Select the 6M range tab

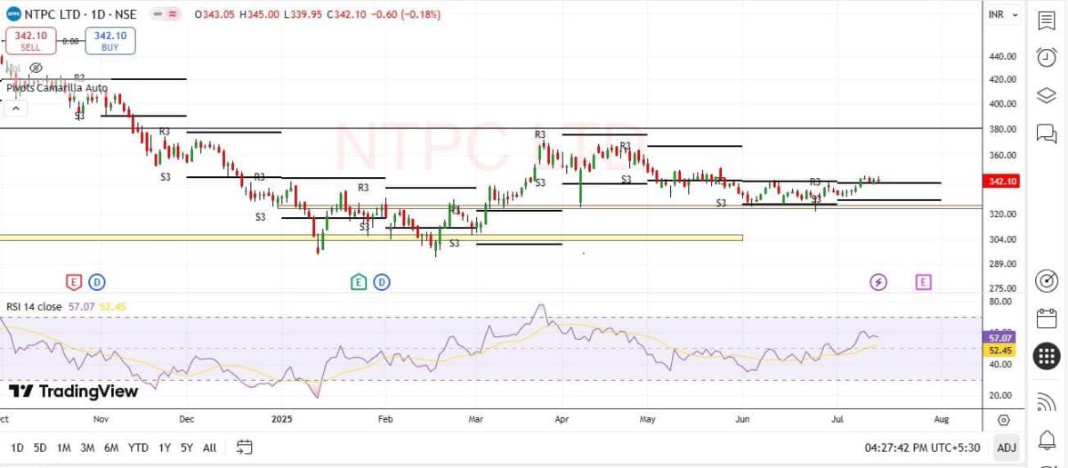[111, 448]
